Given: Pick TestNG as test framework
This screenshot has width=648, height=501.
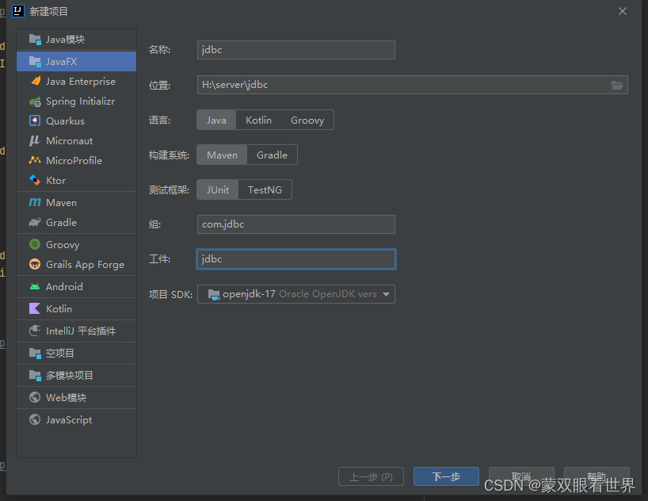Looking at the screenshot, I should click(x=265, y=189).
